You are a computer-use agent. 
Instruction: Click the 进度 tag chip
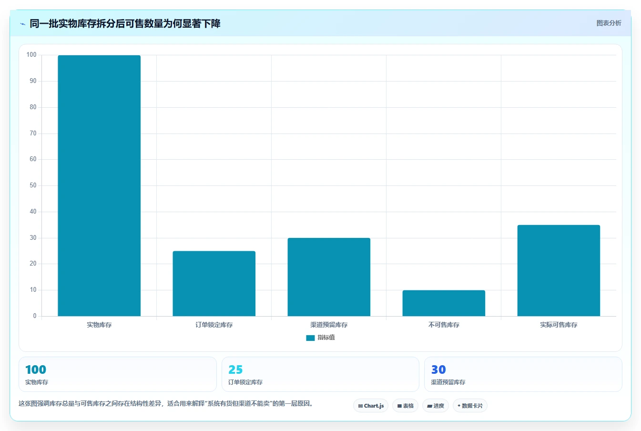tap(436, 406)
